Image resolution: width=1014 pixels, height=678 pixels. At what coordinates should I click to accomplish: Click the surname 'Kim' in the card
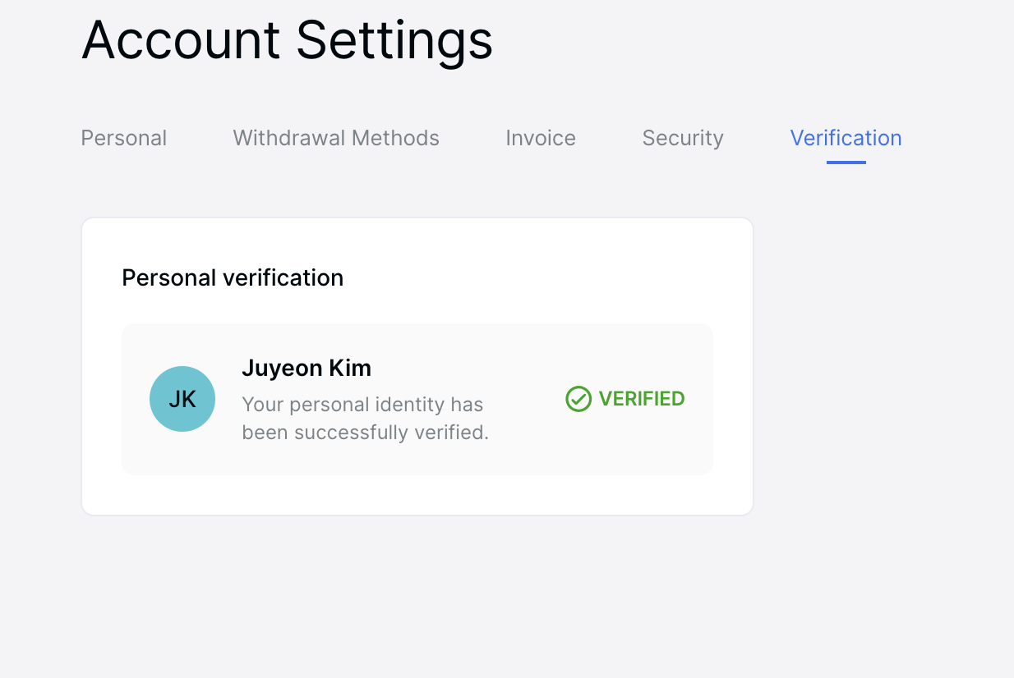coord(350,368)
